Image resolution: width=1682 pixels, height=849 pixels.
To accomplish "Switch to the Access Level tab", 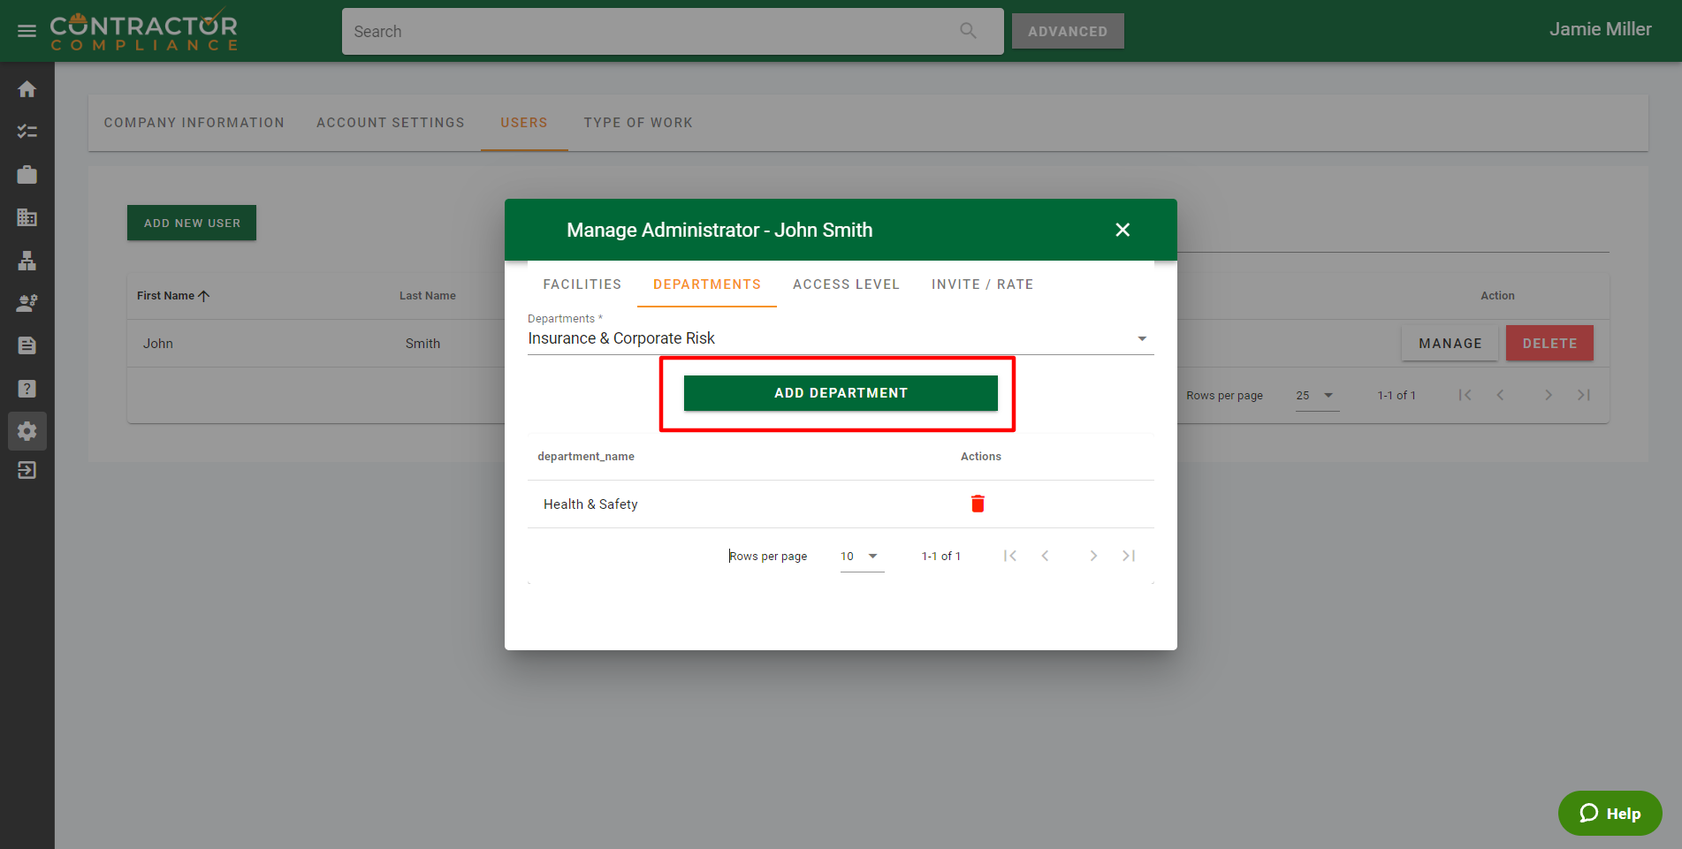I will [846, 284].
